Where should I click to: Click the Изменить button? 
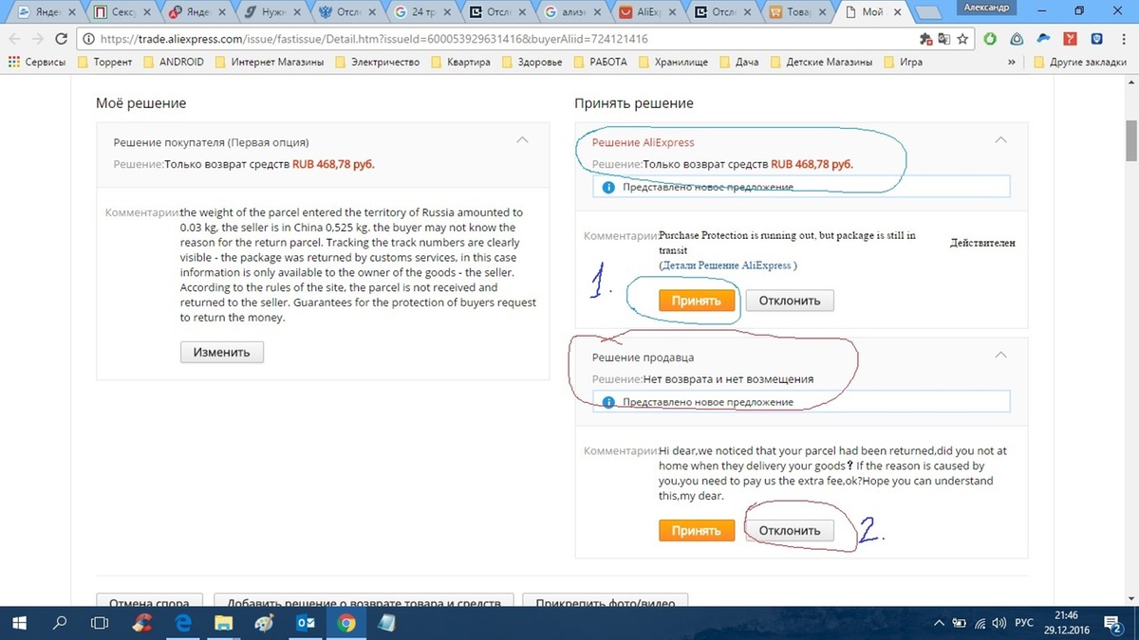(x=221, y=352)
